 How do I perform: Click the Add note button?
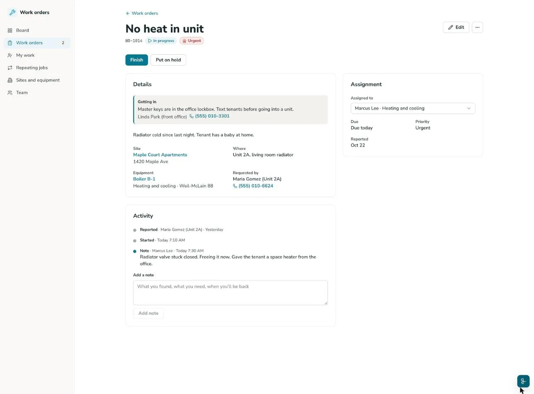tap(148, 313)
